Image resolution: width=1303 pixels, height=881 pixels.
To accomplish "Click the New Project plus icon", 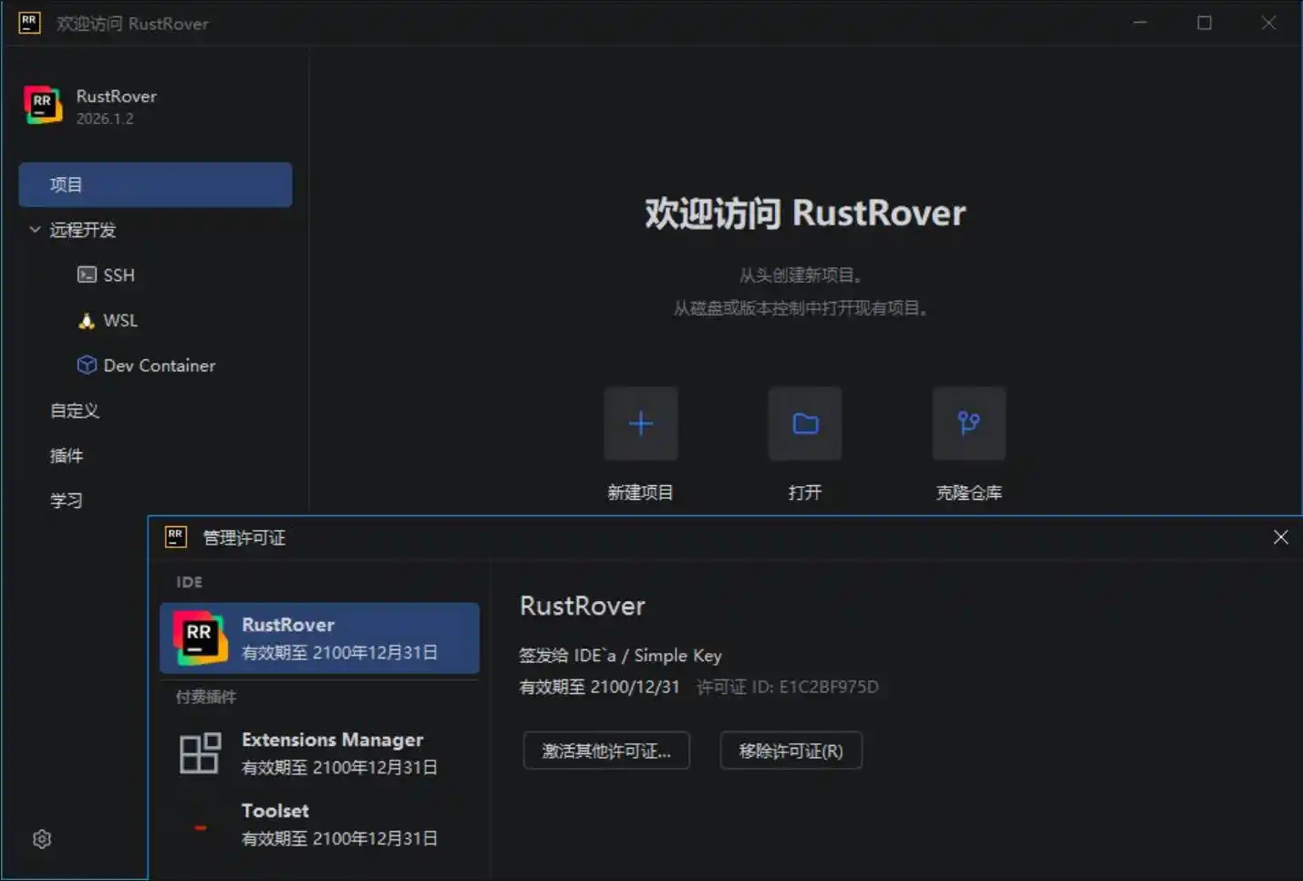I will point(640,423).
